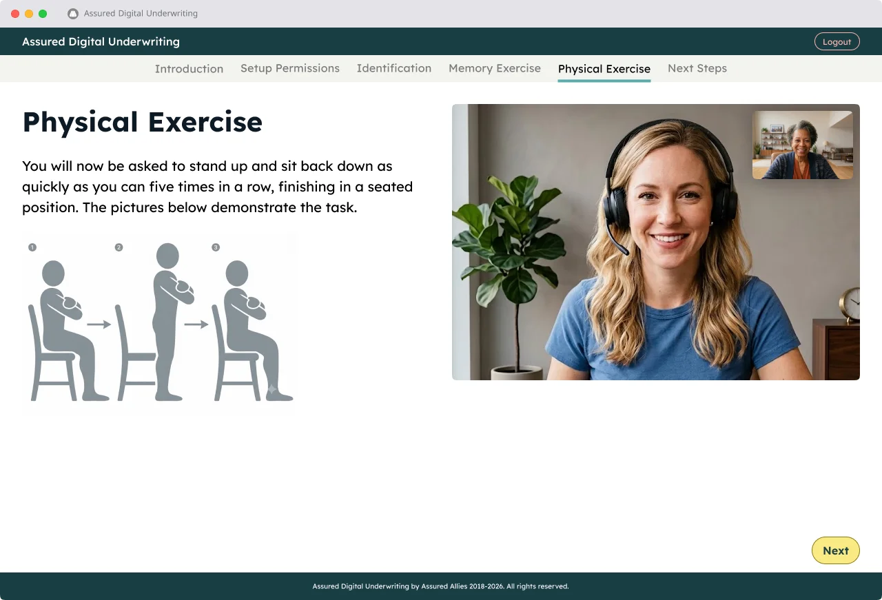Open the Introduction tab
882x600 pixels.
189,69
